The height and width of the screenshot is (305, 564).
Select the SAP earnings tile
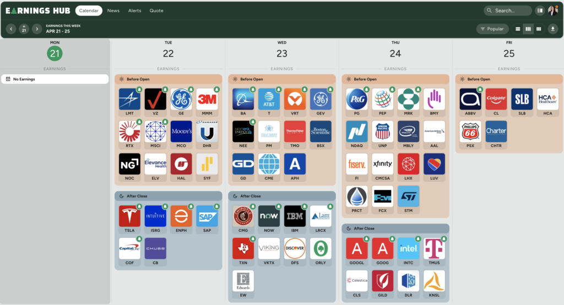207,220
